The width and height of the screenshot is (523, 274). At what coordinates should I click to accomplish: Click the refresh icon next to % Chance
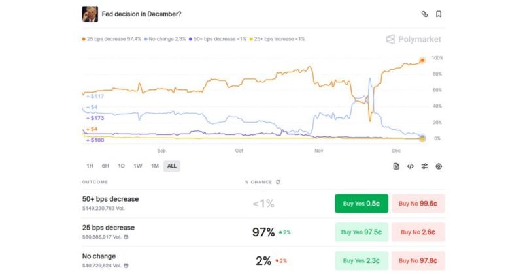point(278,182)
